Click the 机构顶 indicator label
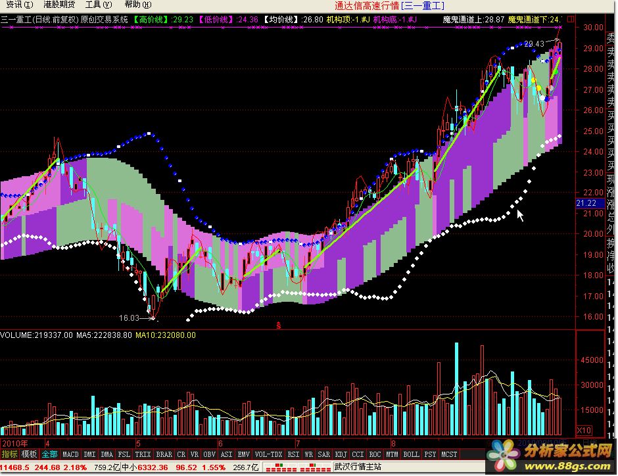Screen dimensions: 618x476 pyautogui.click(x=348, y=19)
